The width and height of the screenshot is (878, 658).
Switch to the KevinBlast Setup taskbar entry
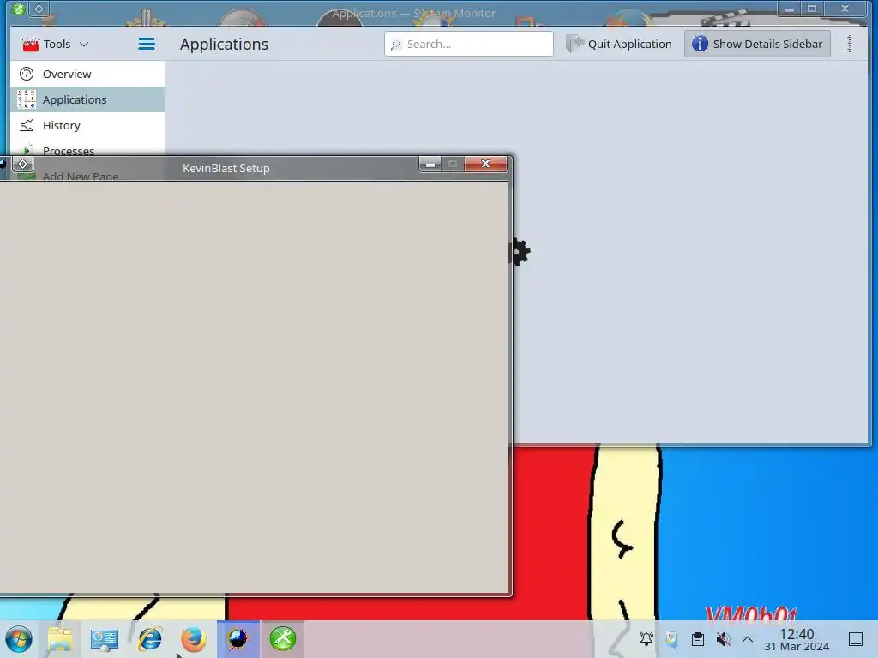(238, 639)
